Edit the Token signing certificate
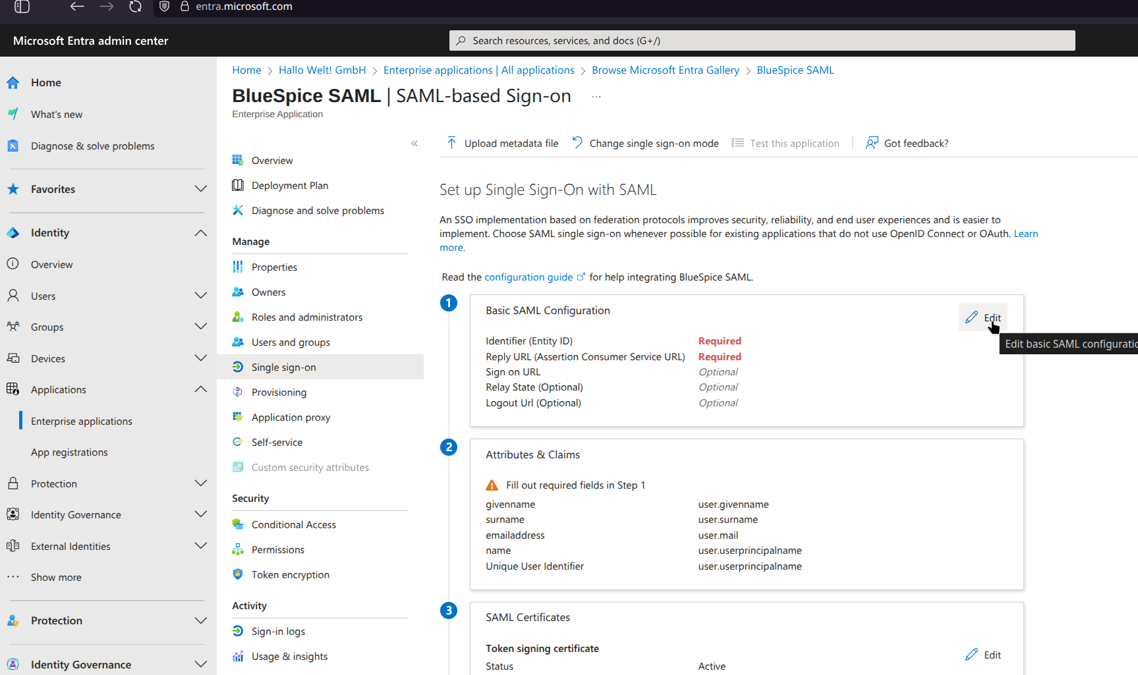Image resolution: width=1138 pixels, height=675 pixels. (x=983, y=655)
